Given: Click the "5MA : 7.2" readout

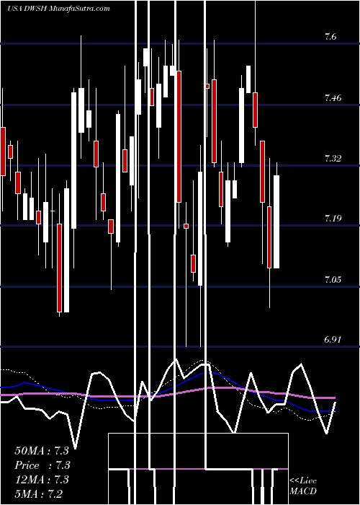Looking at the screenshot, I should (x=39, y=493).
